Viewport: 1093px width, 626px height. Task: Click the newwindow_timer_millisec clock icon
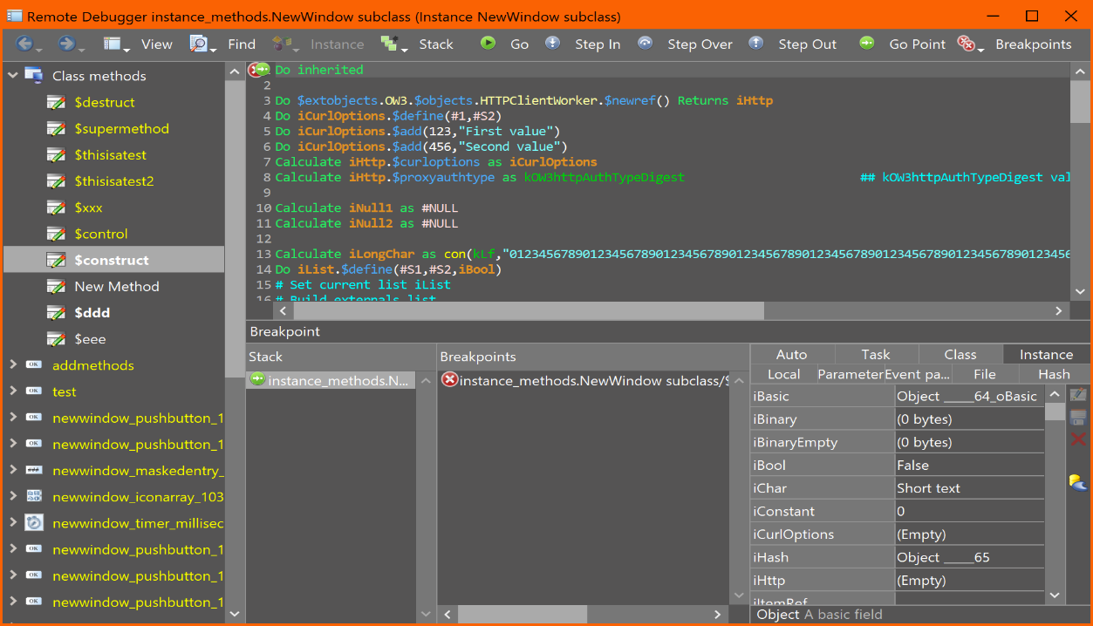(x=34, y=523)
